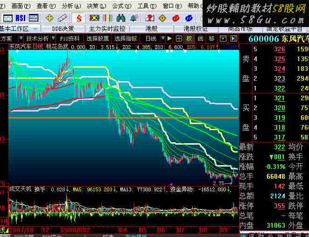Switch to the 港股权证 tab
The width and height of the screenshot is (309, 237).
(x=196, y=29)
